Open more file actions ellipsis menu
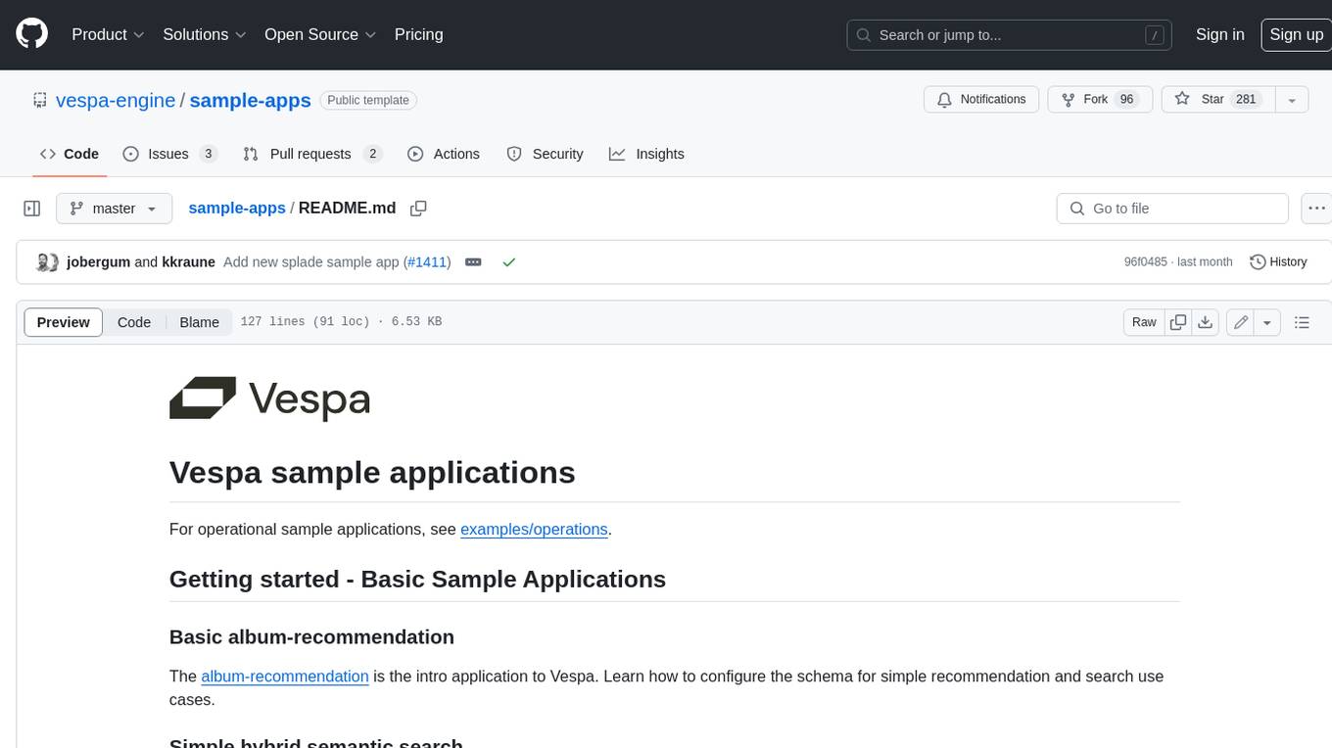 (x=1316, y=209)
